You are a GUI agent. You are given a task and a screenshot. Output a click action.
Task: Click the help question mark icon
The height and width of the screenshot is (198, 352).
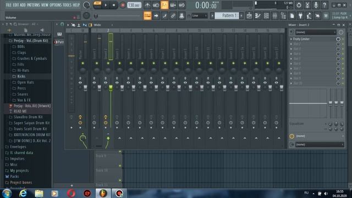(x=324, y=5)
